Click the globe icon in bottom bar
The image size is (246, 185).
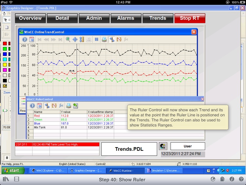(x=213, y=179)
